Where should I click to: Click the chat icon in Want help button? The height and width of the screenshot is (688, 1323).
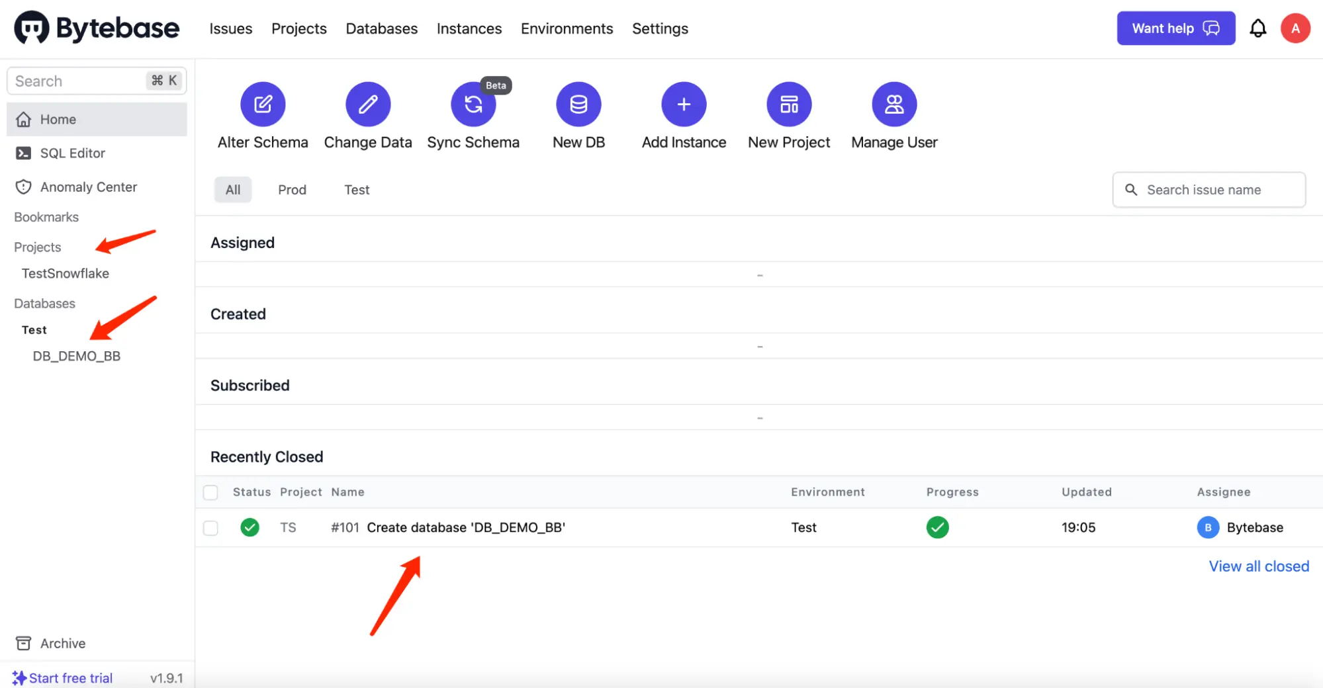pyautogui.click(x=1211, y=28)
